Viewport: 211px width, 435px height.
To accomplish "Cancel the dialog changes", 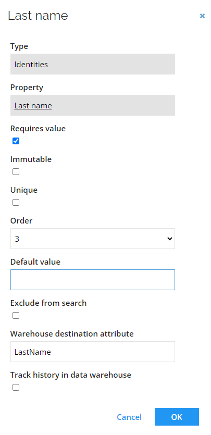I will (x=129, y=417).
